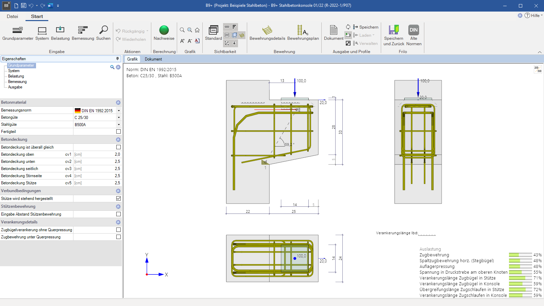This screenshot has height=306, width=544.
Task: Toggle coordinate axes visibility icon
Action: [227, 43]
